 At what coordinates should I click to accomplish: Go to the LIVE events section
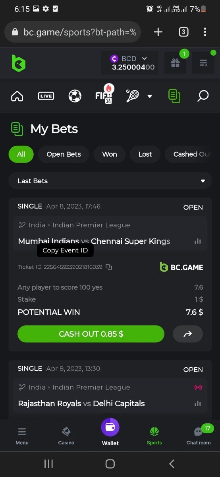(x=46, y=96)
